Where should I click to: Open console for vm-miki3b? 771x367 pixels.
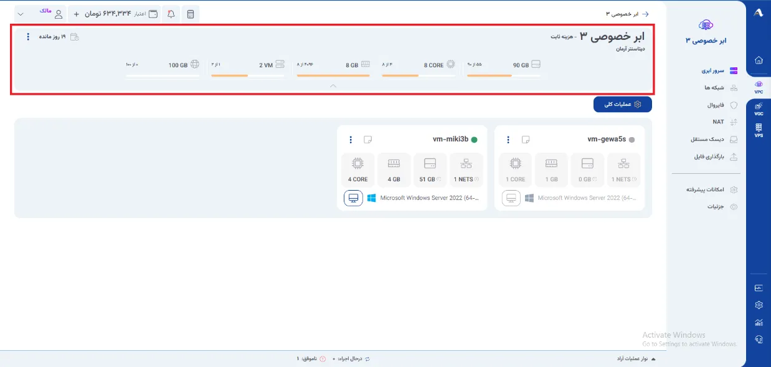[x=353, y=198]
